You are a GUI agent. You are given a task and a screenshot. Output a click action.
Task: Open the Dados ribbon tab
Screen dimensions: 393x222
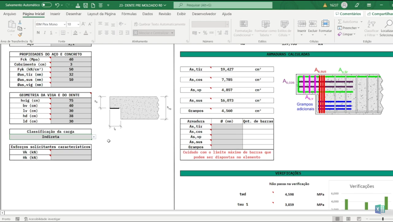point(148,14)
